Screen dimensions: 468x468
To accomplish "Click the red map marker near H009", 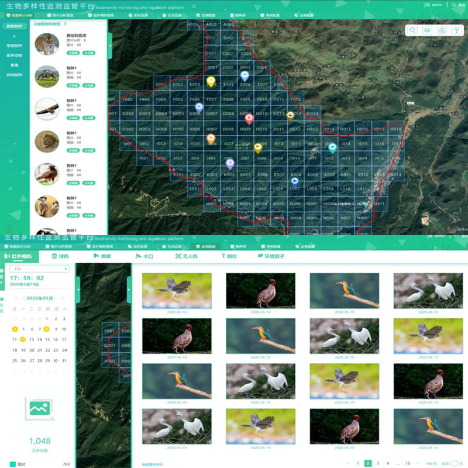I will tap(248, 119).
